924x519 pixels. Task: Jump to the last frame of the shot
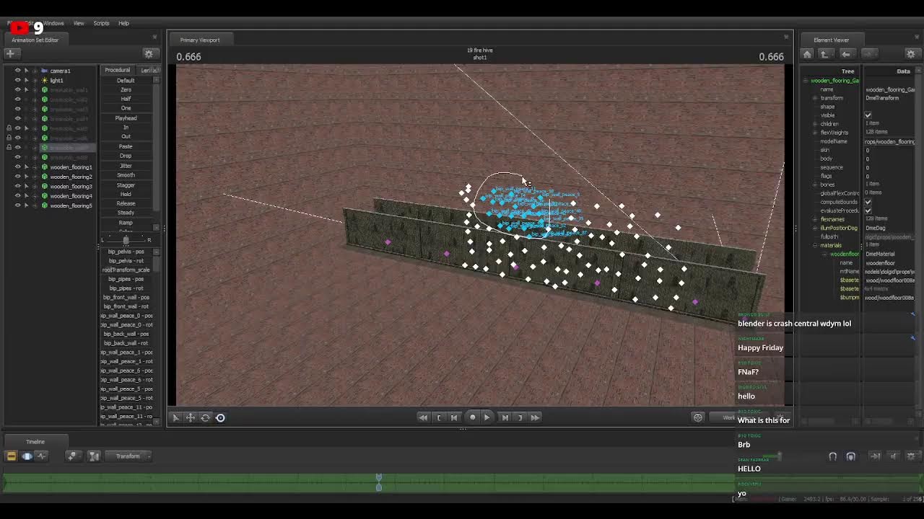[535, 417]
